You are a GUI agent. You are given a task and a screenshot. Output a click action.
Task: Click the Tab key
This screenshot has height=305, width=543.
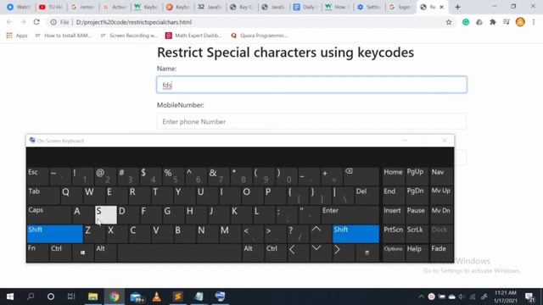coord(43,196)
